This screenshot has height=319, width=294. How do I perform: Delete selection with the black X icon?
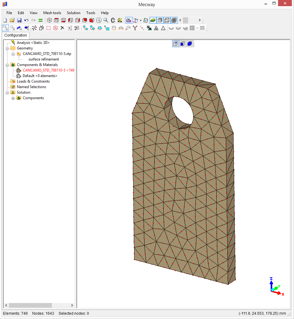click(62, 28)
